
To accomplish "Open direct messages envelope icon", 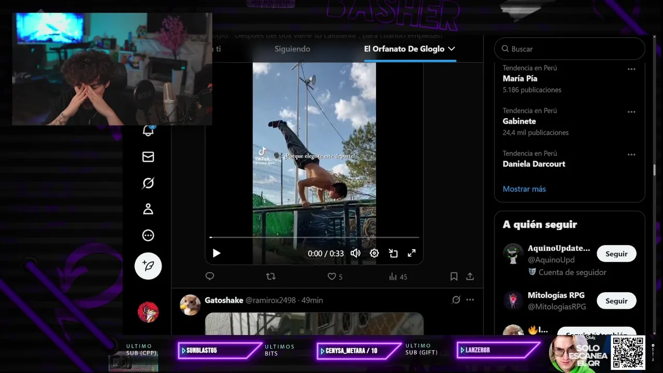I will pyautogui.click(x=148, y=156).
